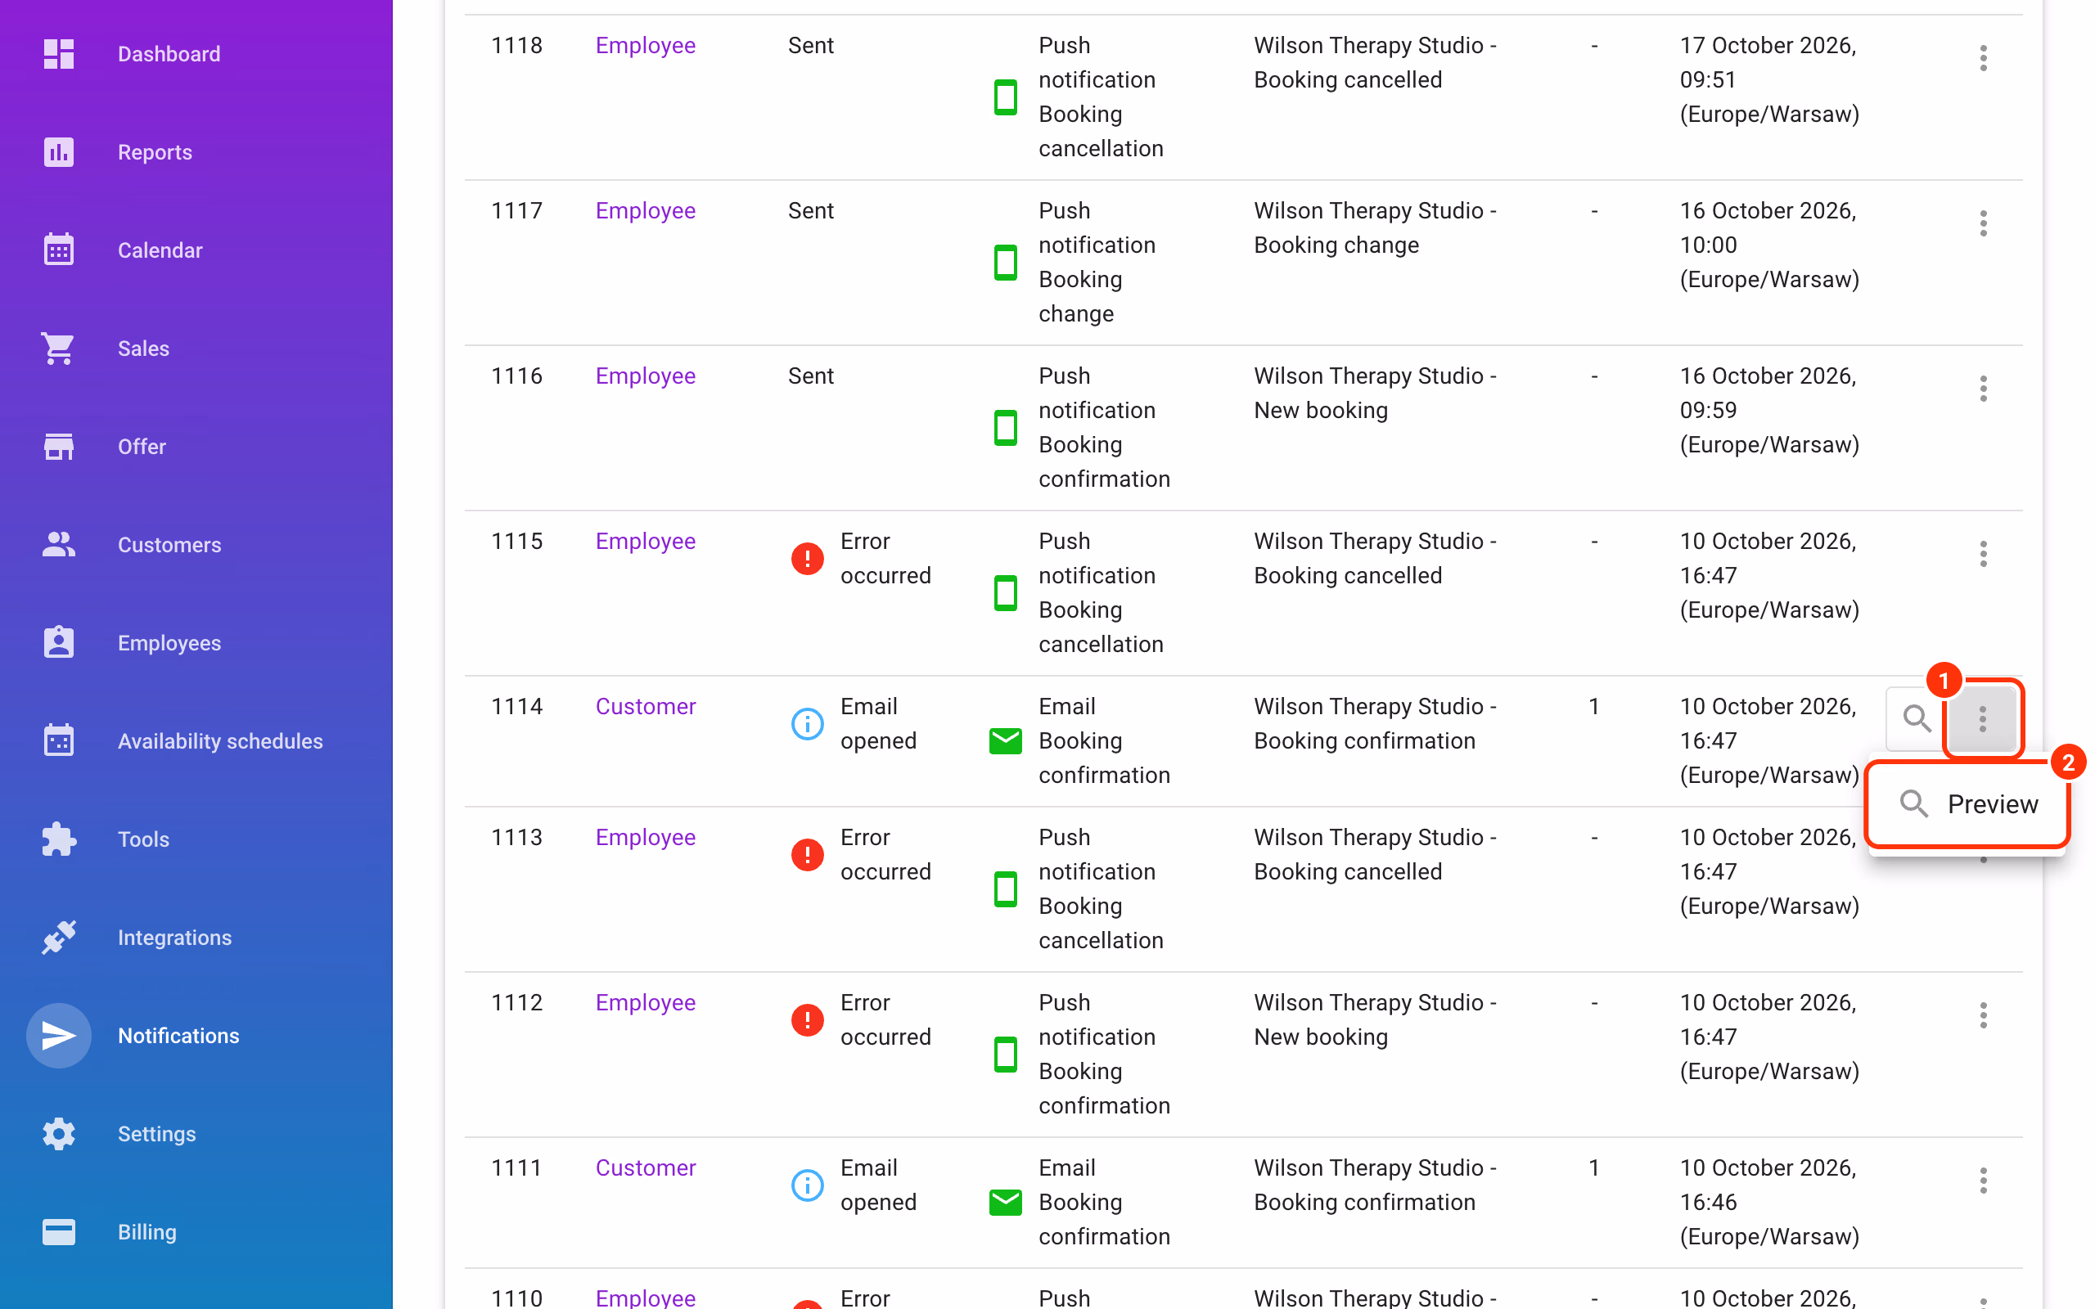Click error status icon in row 1113
Image resolution: width=2095 pixels, height=1309 pixels.
coord(807,854)
